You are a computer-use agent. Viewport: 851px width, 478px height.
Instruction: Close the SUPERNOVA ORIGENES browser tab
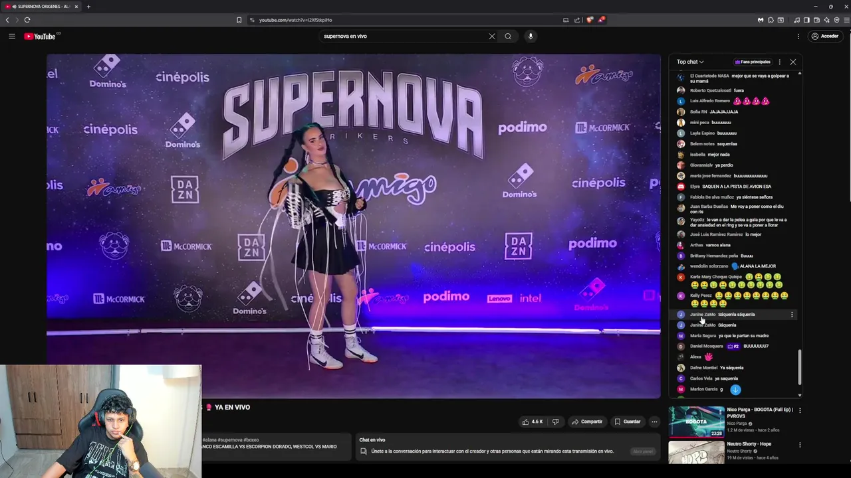coord(76,7)
